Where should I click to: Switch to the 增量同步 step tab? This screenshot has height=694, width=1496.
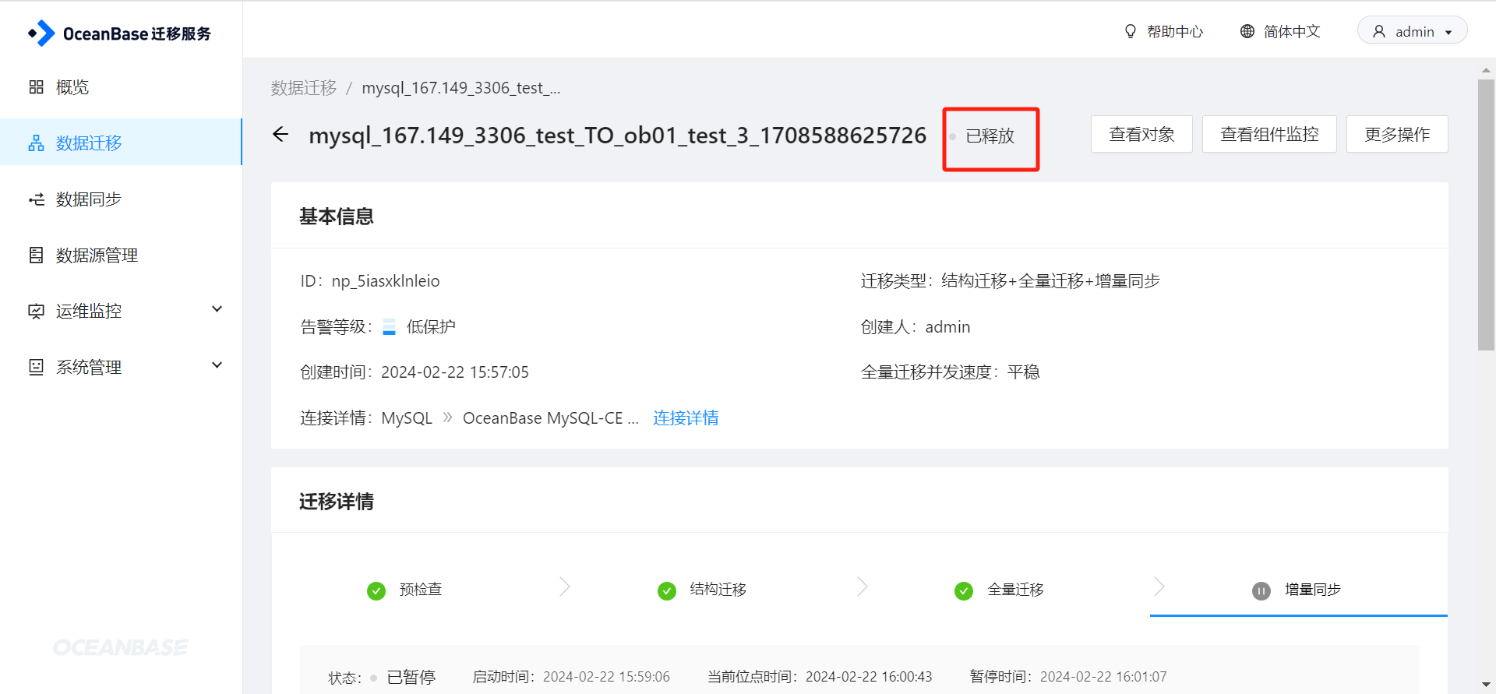click(x=1298, y=590)
